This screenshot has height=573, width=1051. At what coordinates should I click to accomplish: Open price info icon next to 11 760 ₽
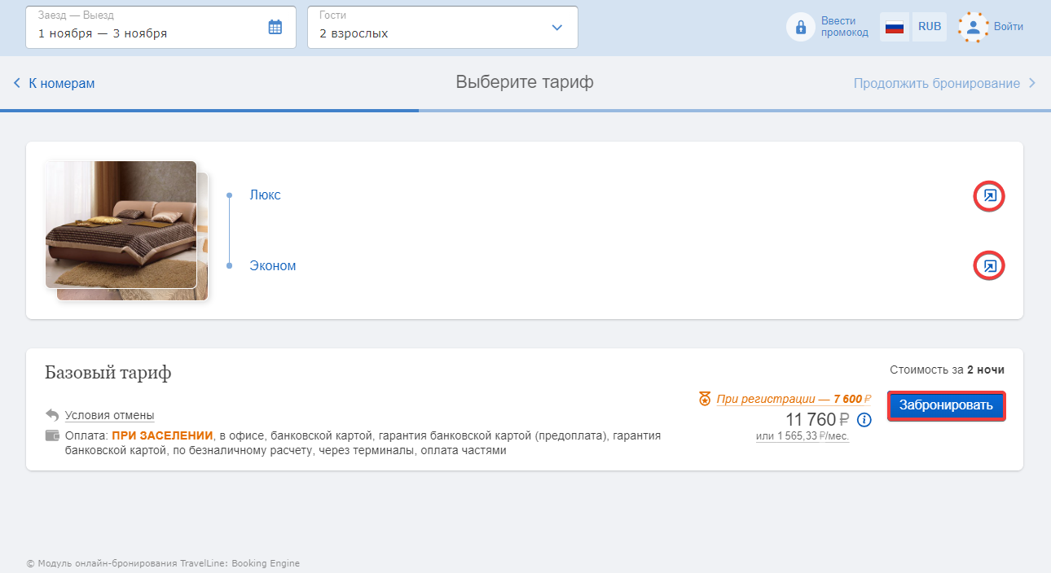click(864, 420)
